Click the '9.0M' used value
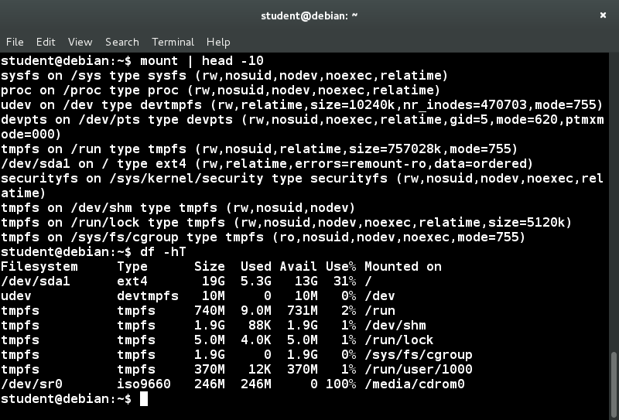Image resolution: width=619 pixels, height=420 pixels. click(x=256, y=311)
